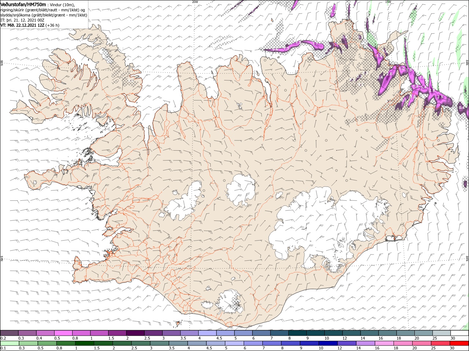Image resolution: width=469 pixels, height=351 pixels.
Task: Pick the rain legend swatch labeled 7
Action: tap(272, 343)
